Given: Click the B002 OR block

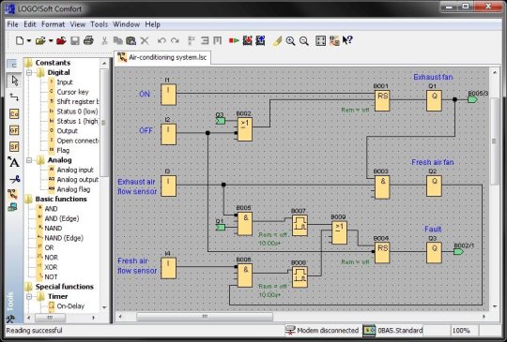Looking at the screenshot, I should click(245, 129).
